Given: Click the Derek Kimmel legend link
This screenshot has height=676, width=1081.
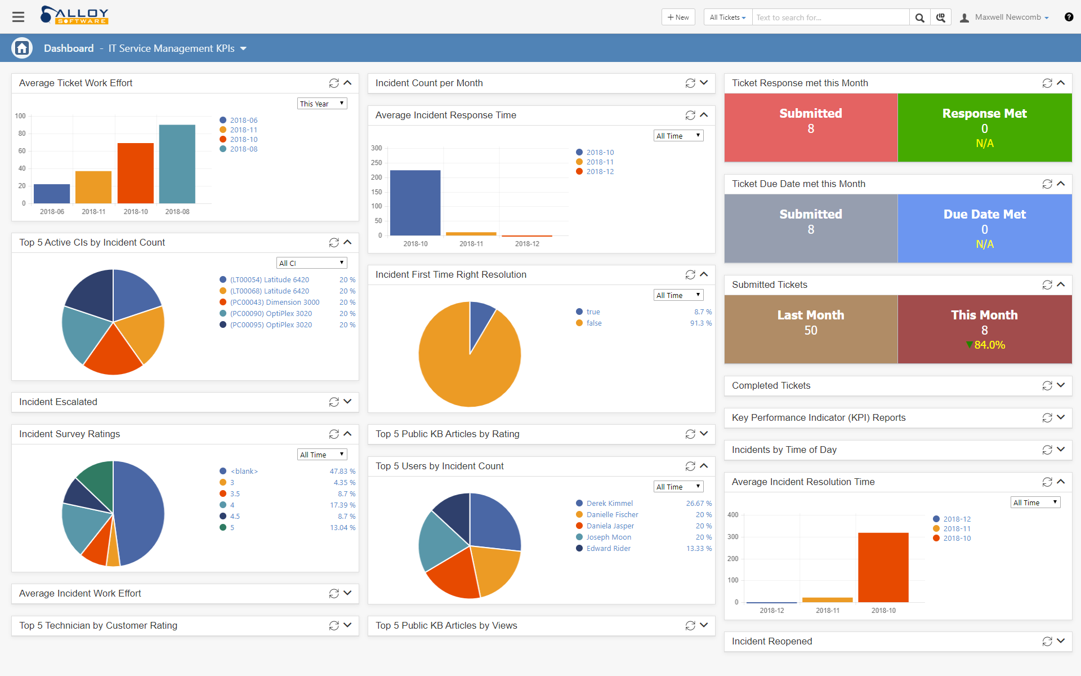Looking at the screenshot, I should coord(609,504).
